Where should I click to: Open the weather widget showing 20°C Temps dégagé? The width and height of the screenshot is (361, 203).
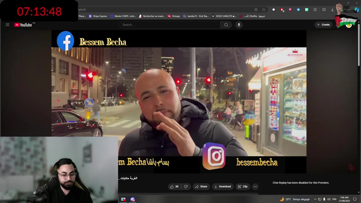coord(294,199)
